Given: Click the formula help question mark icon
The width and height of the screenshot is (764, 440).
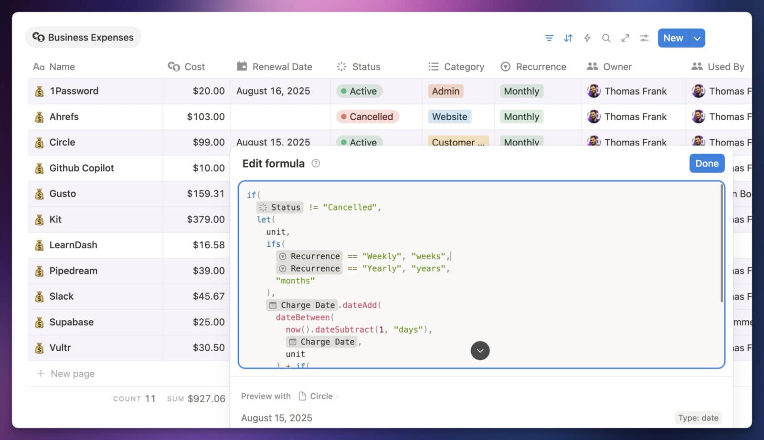Looking at the screenshot, I should [316, 163].
